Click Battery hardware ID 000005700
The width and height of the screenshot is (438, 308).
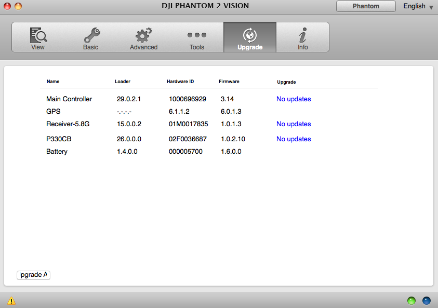click(186, 152)
